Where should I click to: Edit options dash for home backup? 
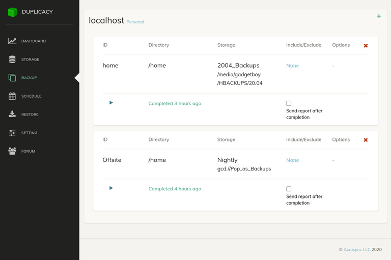coord(333,66)
